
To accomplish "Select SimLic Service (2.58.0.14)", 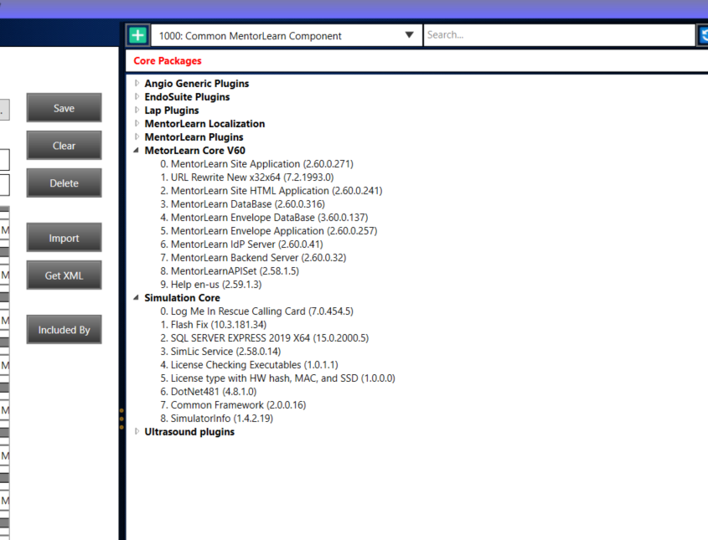I will [x=220, y=352].
